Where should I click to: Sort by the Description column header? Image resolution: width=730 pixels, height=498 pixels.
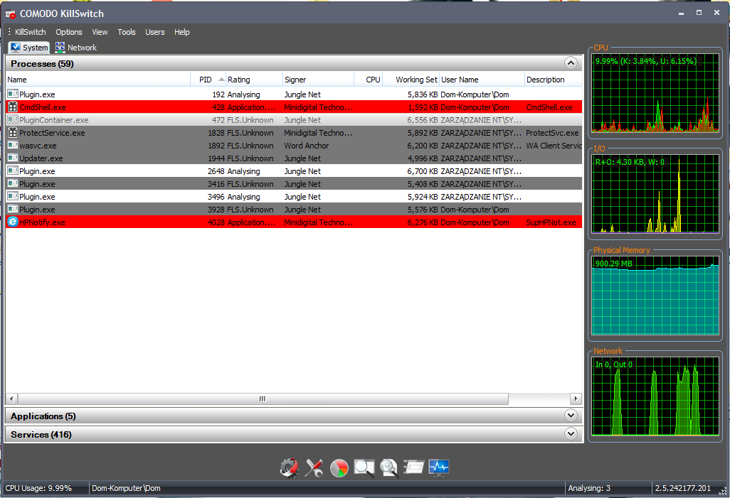[x=554, y=80]
